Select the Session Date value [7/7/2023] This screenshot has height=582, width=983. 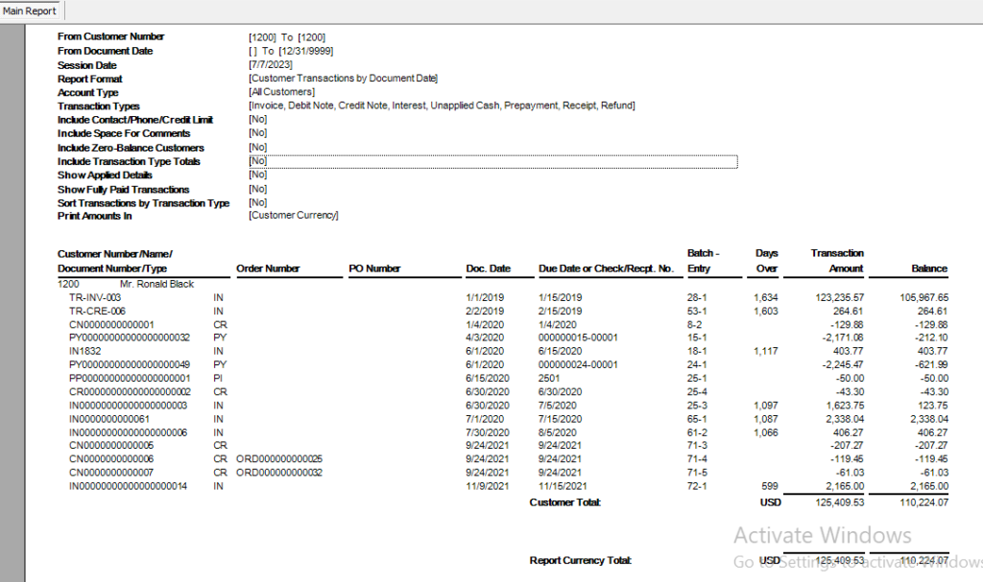[x=269, y=64]
